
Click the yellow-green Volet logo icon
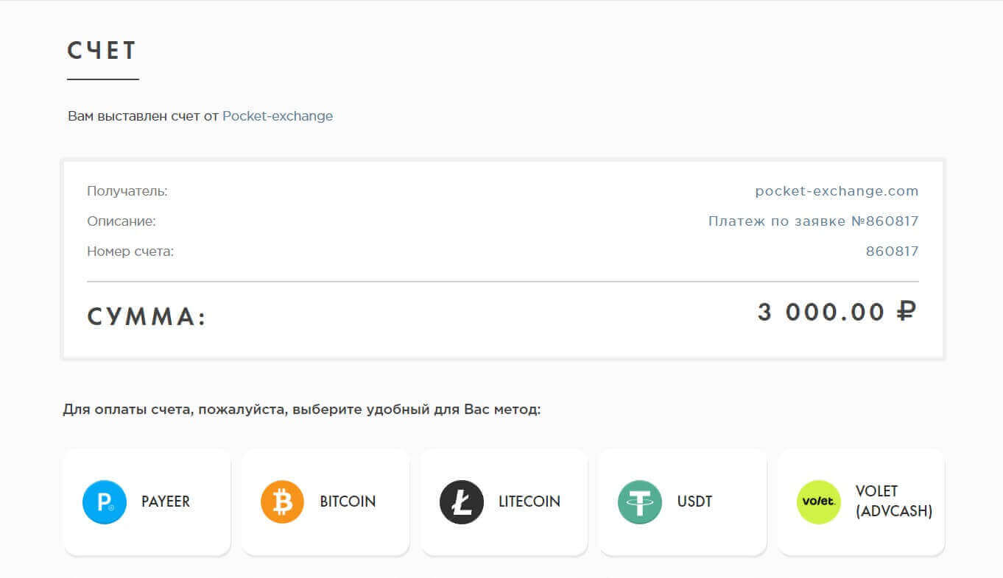(x=819, y=502)
